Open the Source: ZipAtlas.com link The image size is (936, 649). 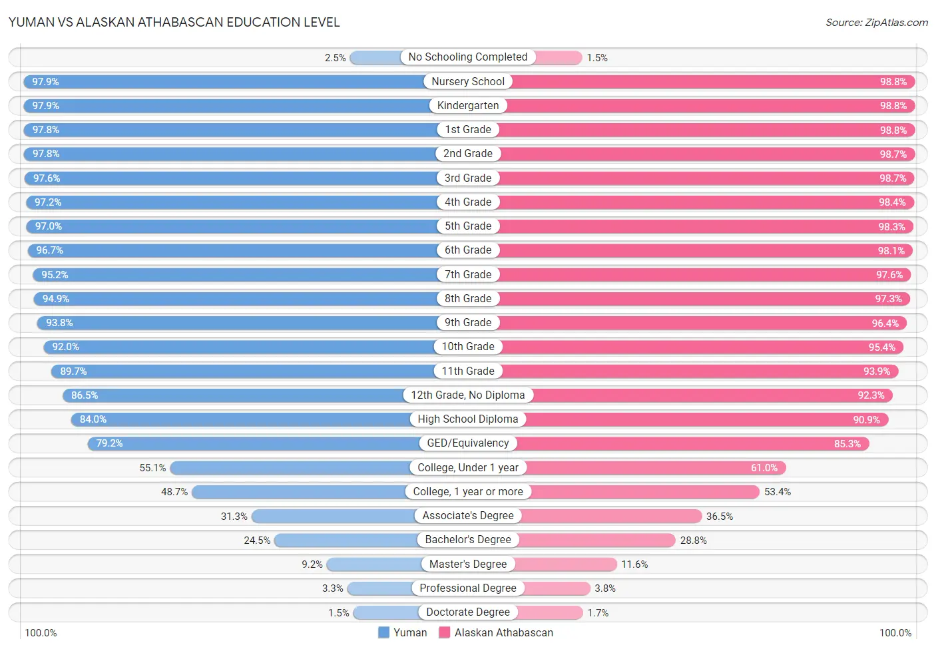(x=877, y=23)
